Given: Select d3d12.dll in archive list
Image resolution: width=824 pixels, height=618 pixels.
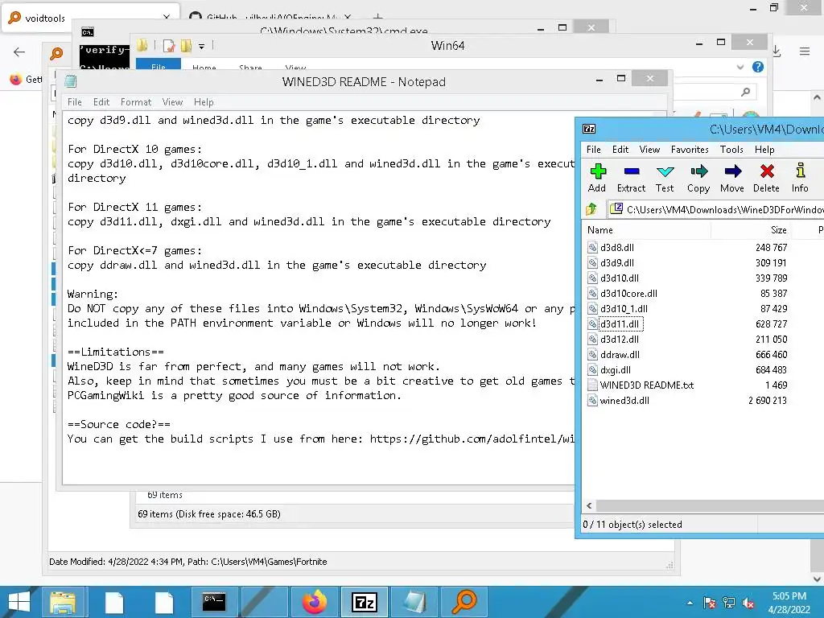Looking at the screenshot, I should [x=620, y=339].
